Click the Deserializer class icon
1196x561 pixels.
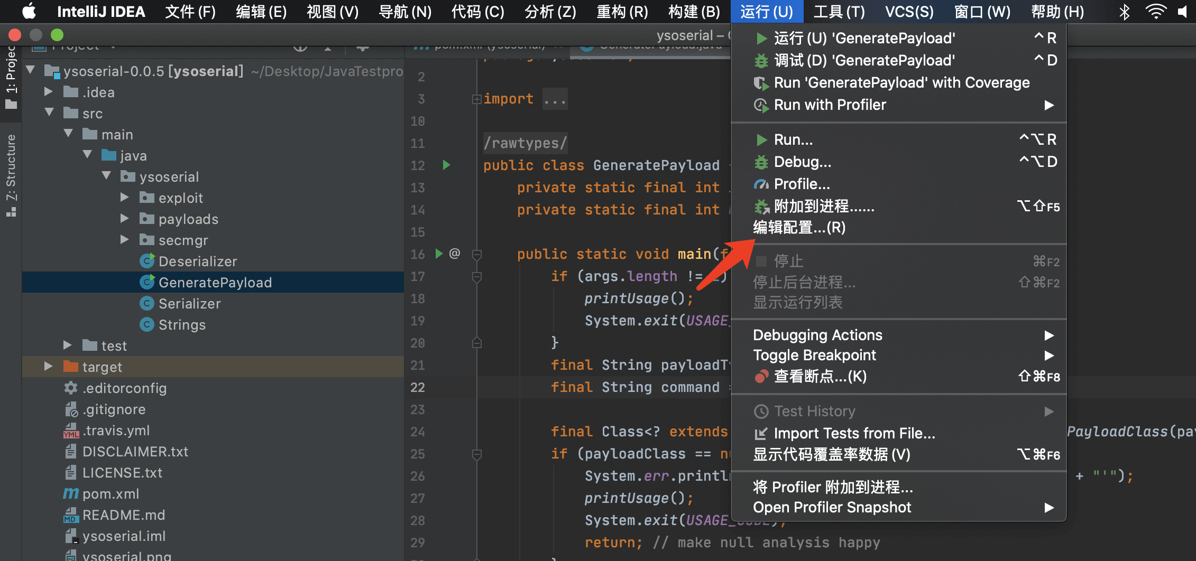pos(147,261)
